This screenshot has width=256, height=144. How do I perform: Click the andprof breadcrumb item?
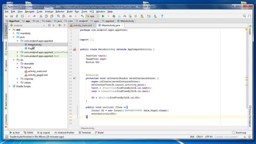82,21
